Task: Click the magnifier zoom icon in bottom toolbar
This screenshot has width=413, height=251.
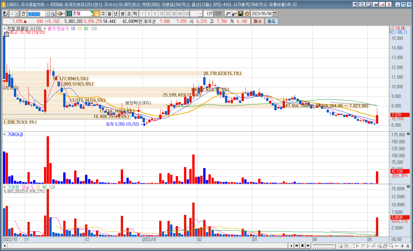Action: [x=391, y=246]
